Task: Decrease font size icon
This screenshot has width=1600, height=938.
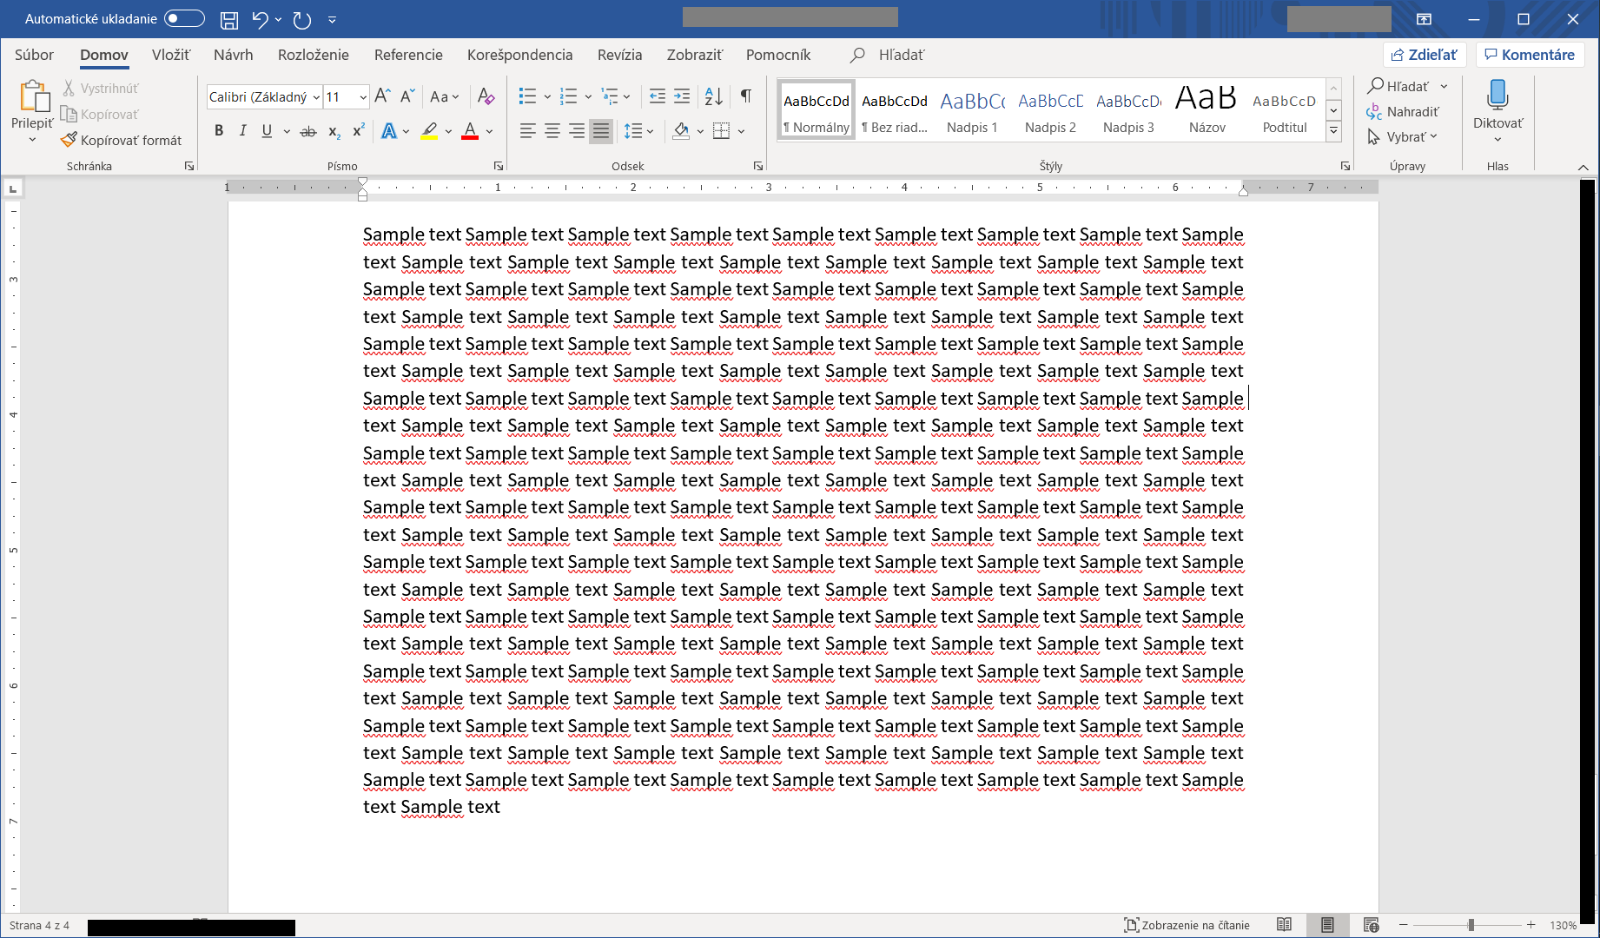Action: click(407, 96)
